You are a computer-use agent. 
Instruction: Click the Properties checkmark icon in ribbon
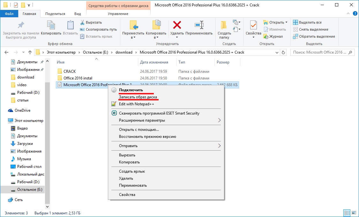(x=253, y=26)
